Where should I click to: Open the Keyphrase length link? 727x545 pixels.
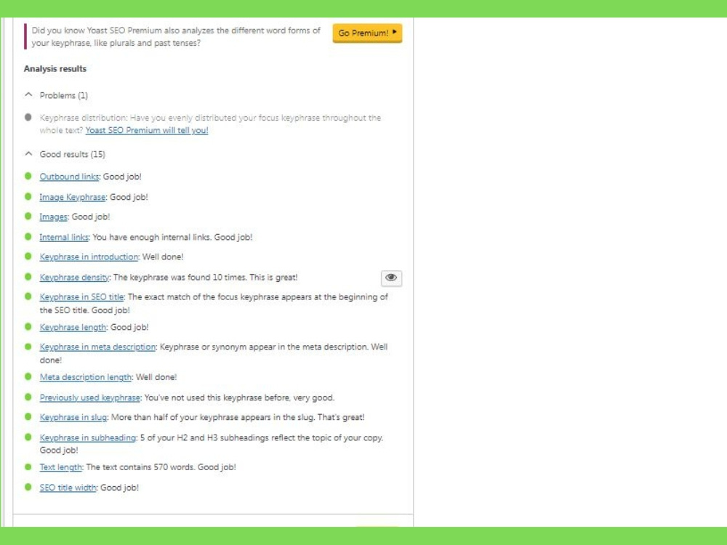pyautogui.click(x=73, y=327)
